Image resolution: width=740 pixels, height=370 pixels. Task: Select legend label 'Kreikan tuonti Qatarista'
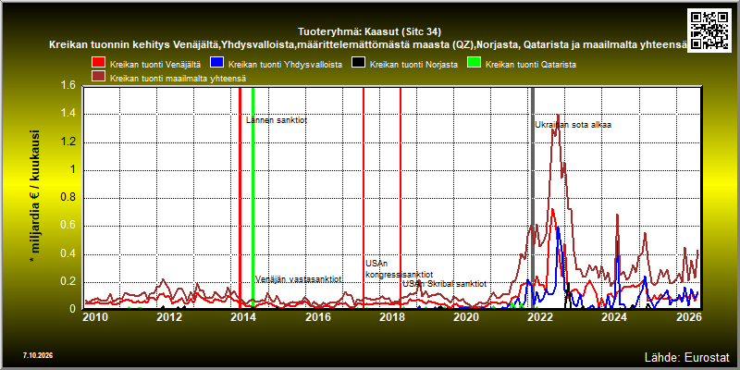point(530,65)
